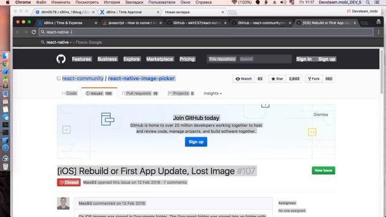Click the browser forward arrow
The height and width of the screenshot is (217, 386).
pyautogui.click(x=26, y=32)
